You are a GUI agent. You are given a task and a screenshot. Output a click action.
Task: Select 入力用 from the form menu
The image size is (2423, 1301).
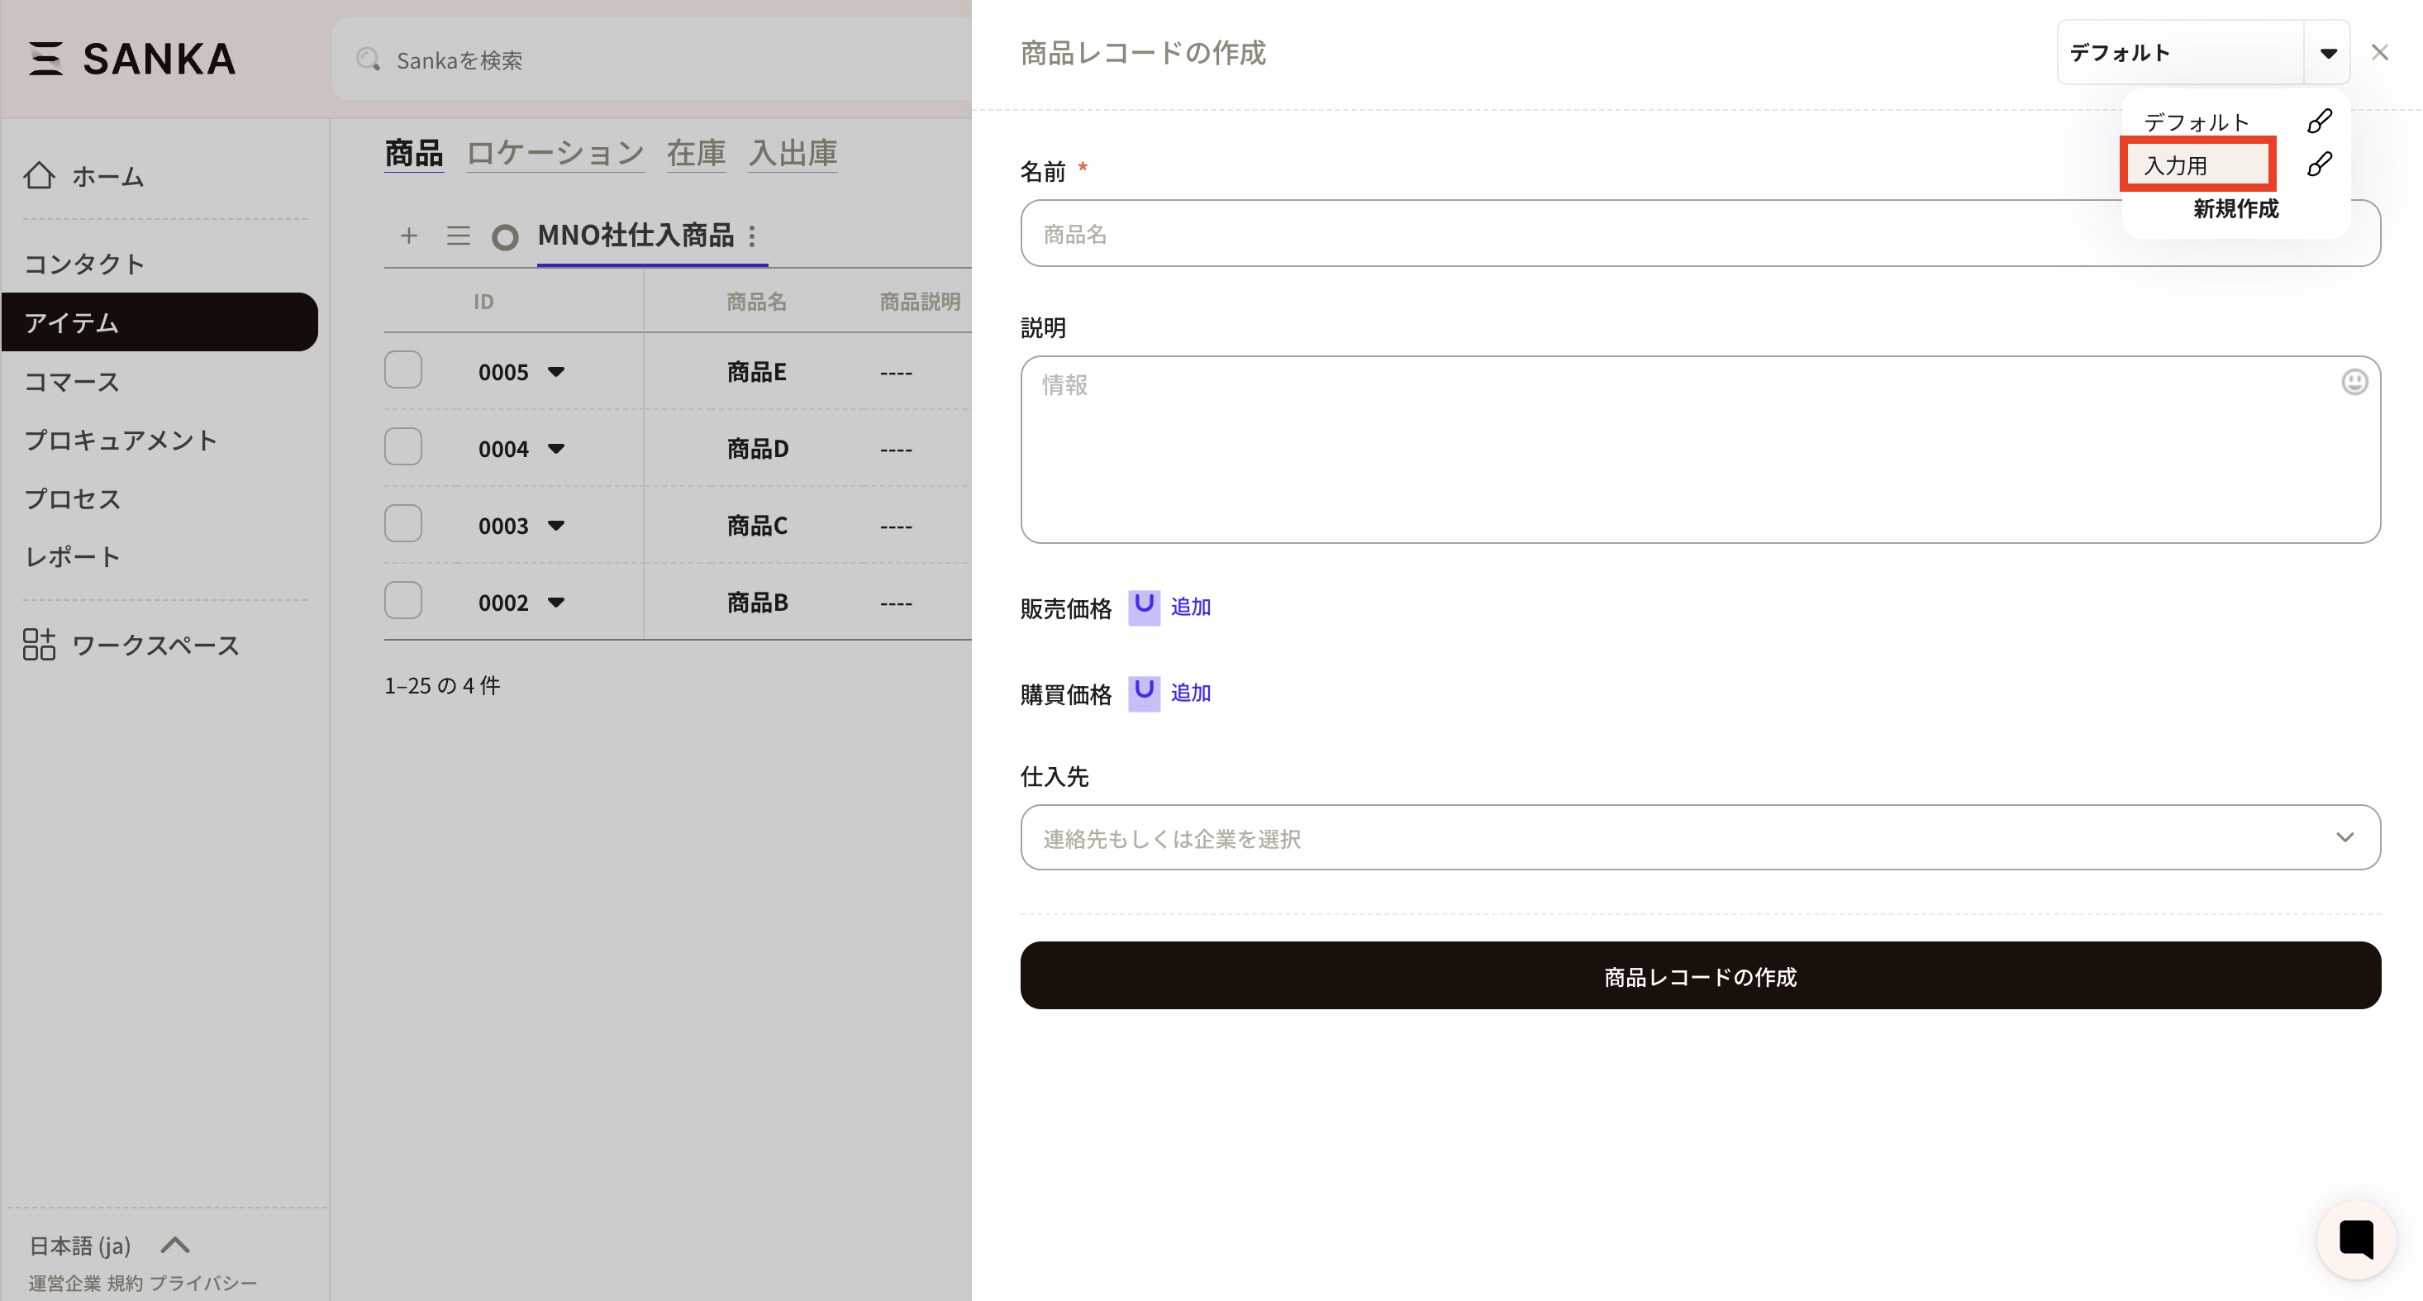(2197, 164)
